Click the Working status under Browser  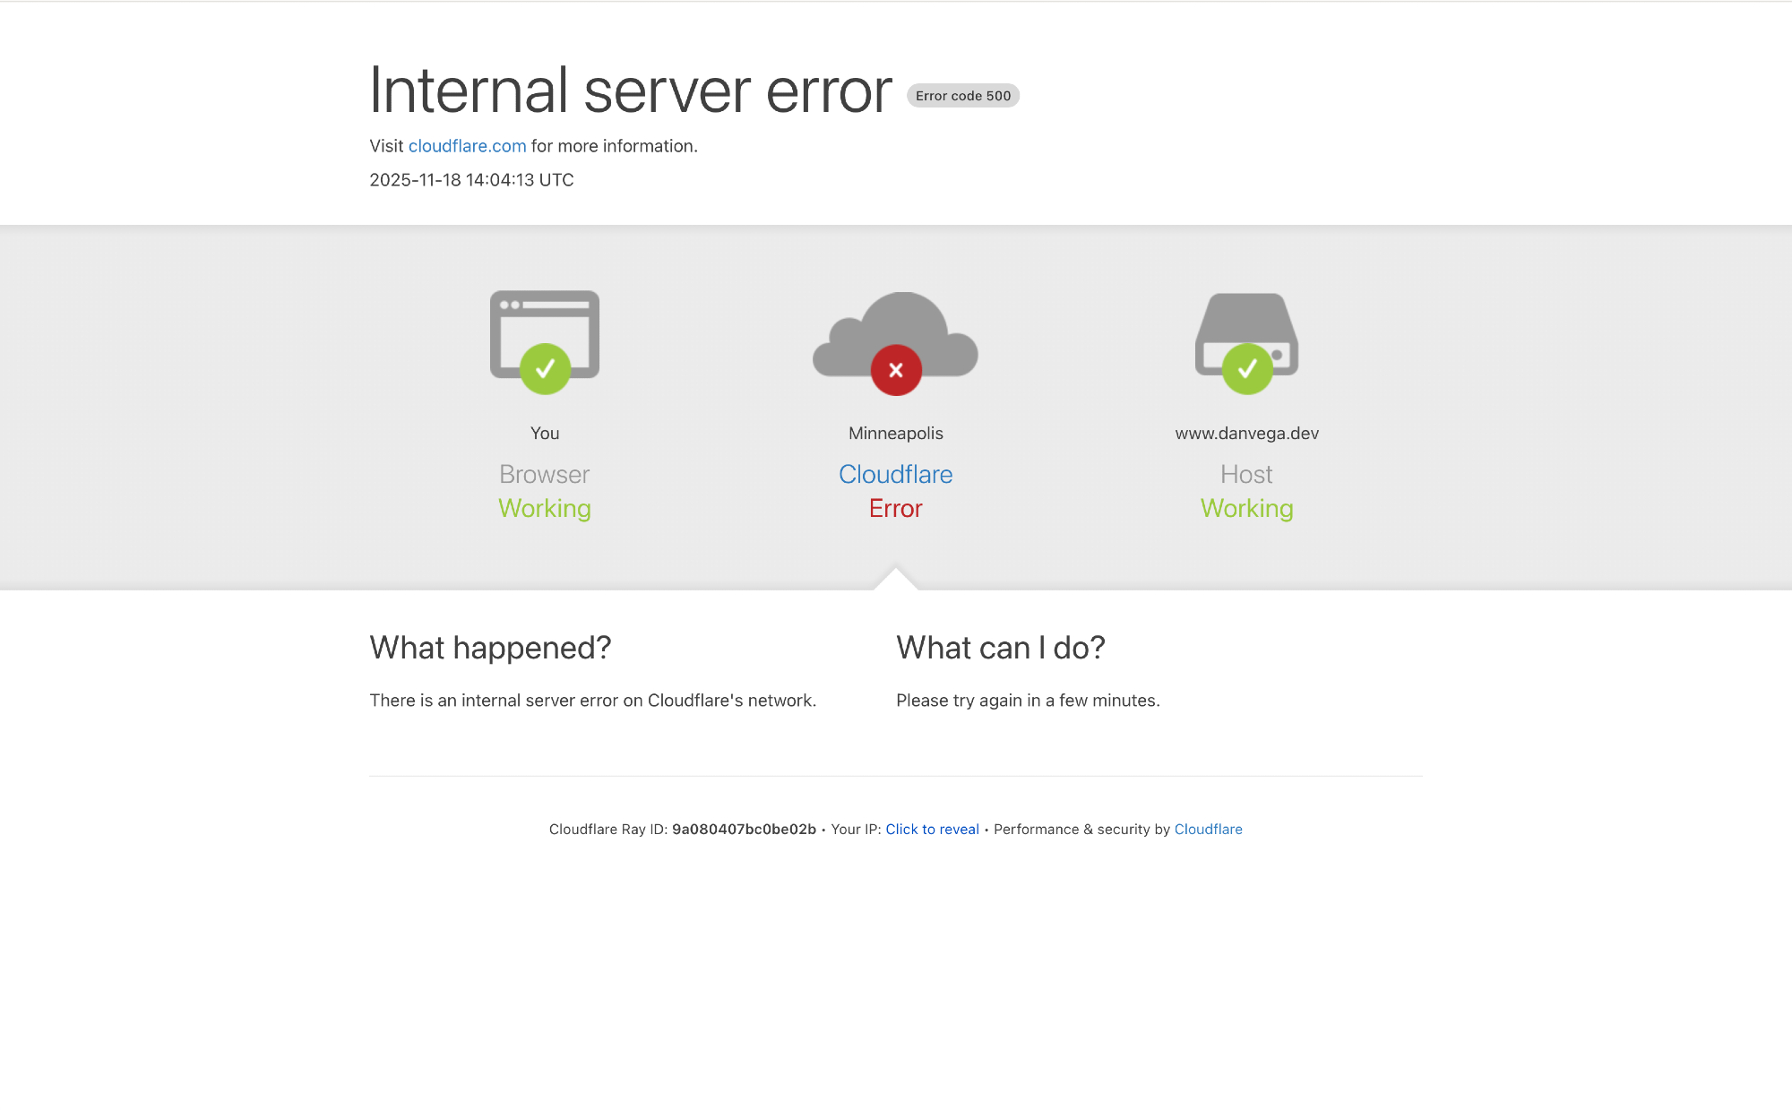tap(545, 509)
